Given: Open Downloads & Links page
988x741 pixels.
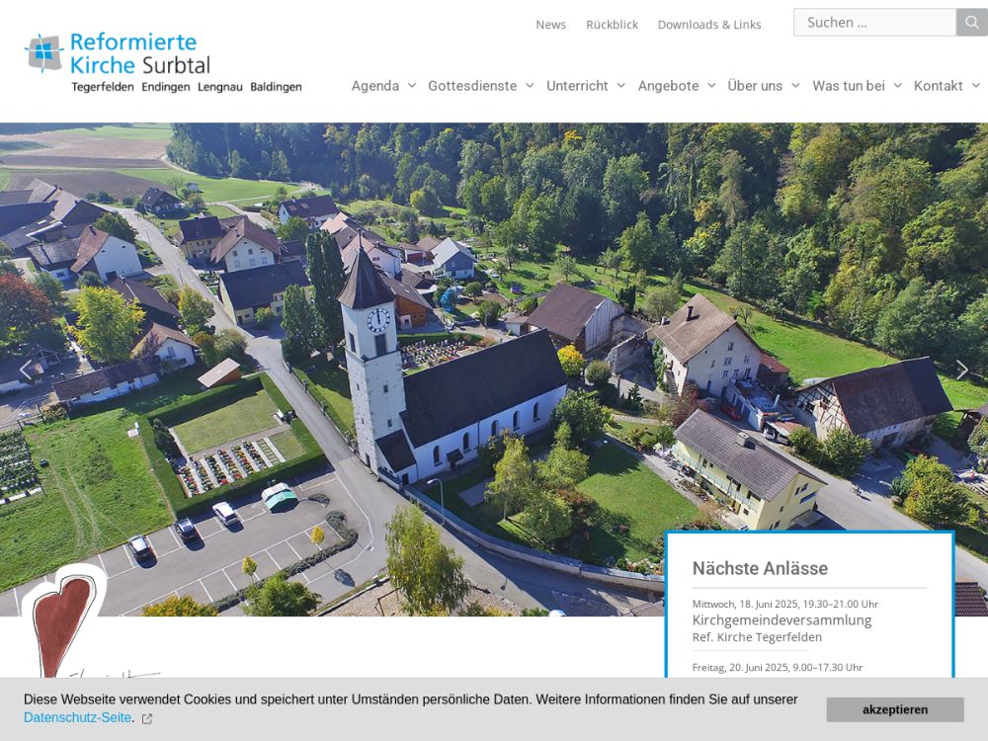Looking at the screenshot, I should (x=709, y=25).
